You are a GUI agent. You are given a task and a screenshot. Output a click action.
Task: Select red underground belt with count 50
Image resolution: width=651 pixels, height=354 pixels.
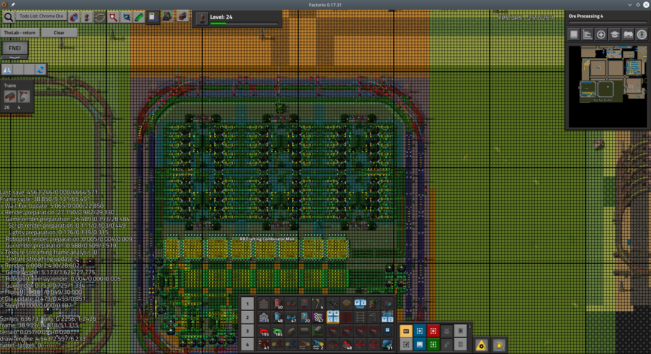coord(277,304)
